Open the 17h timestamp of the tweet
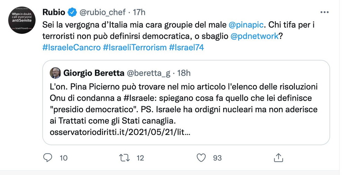The height and width of the screenshot is (175, 344). (139, 12)
